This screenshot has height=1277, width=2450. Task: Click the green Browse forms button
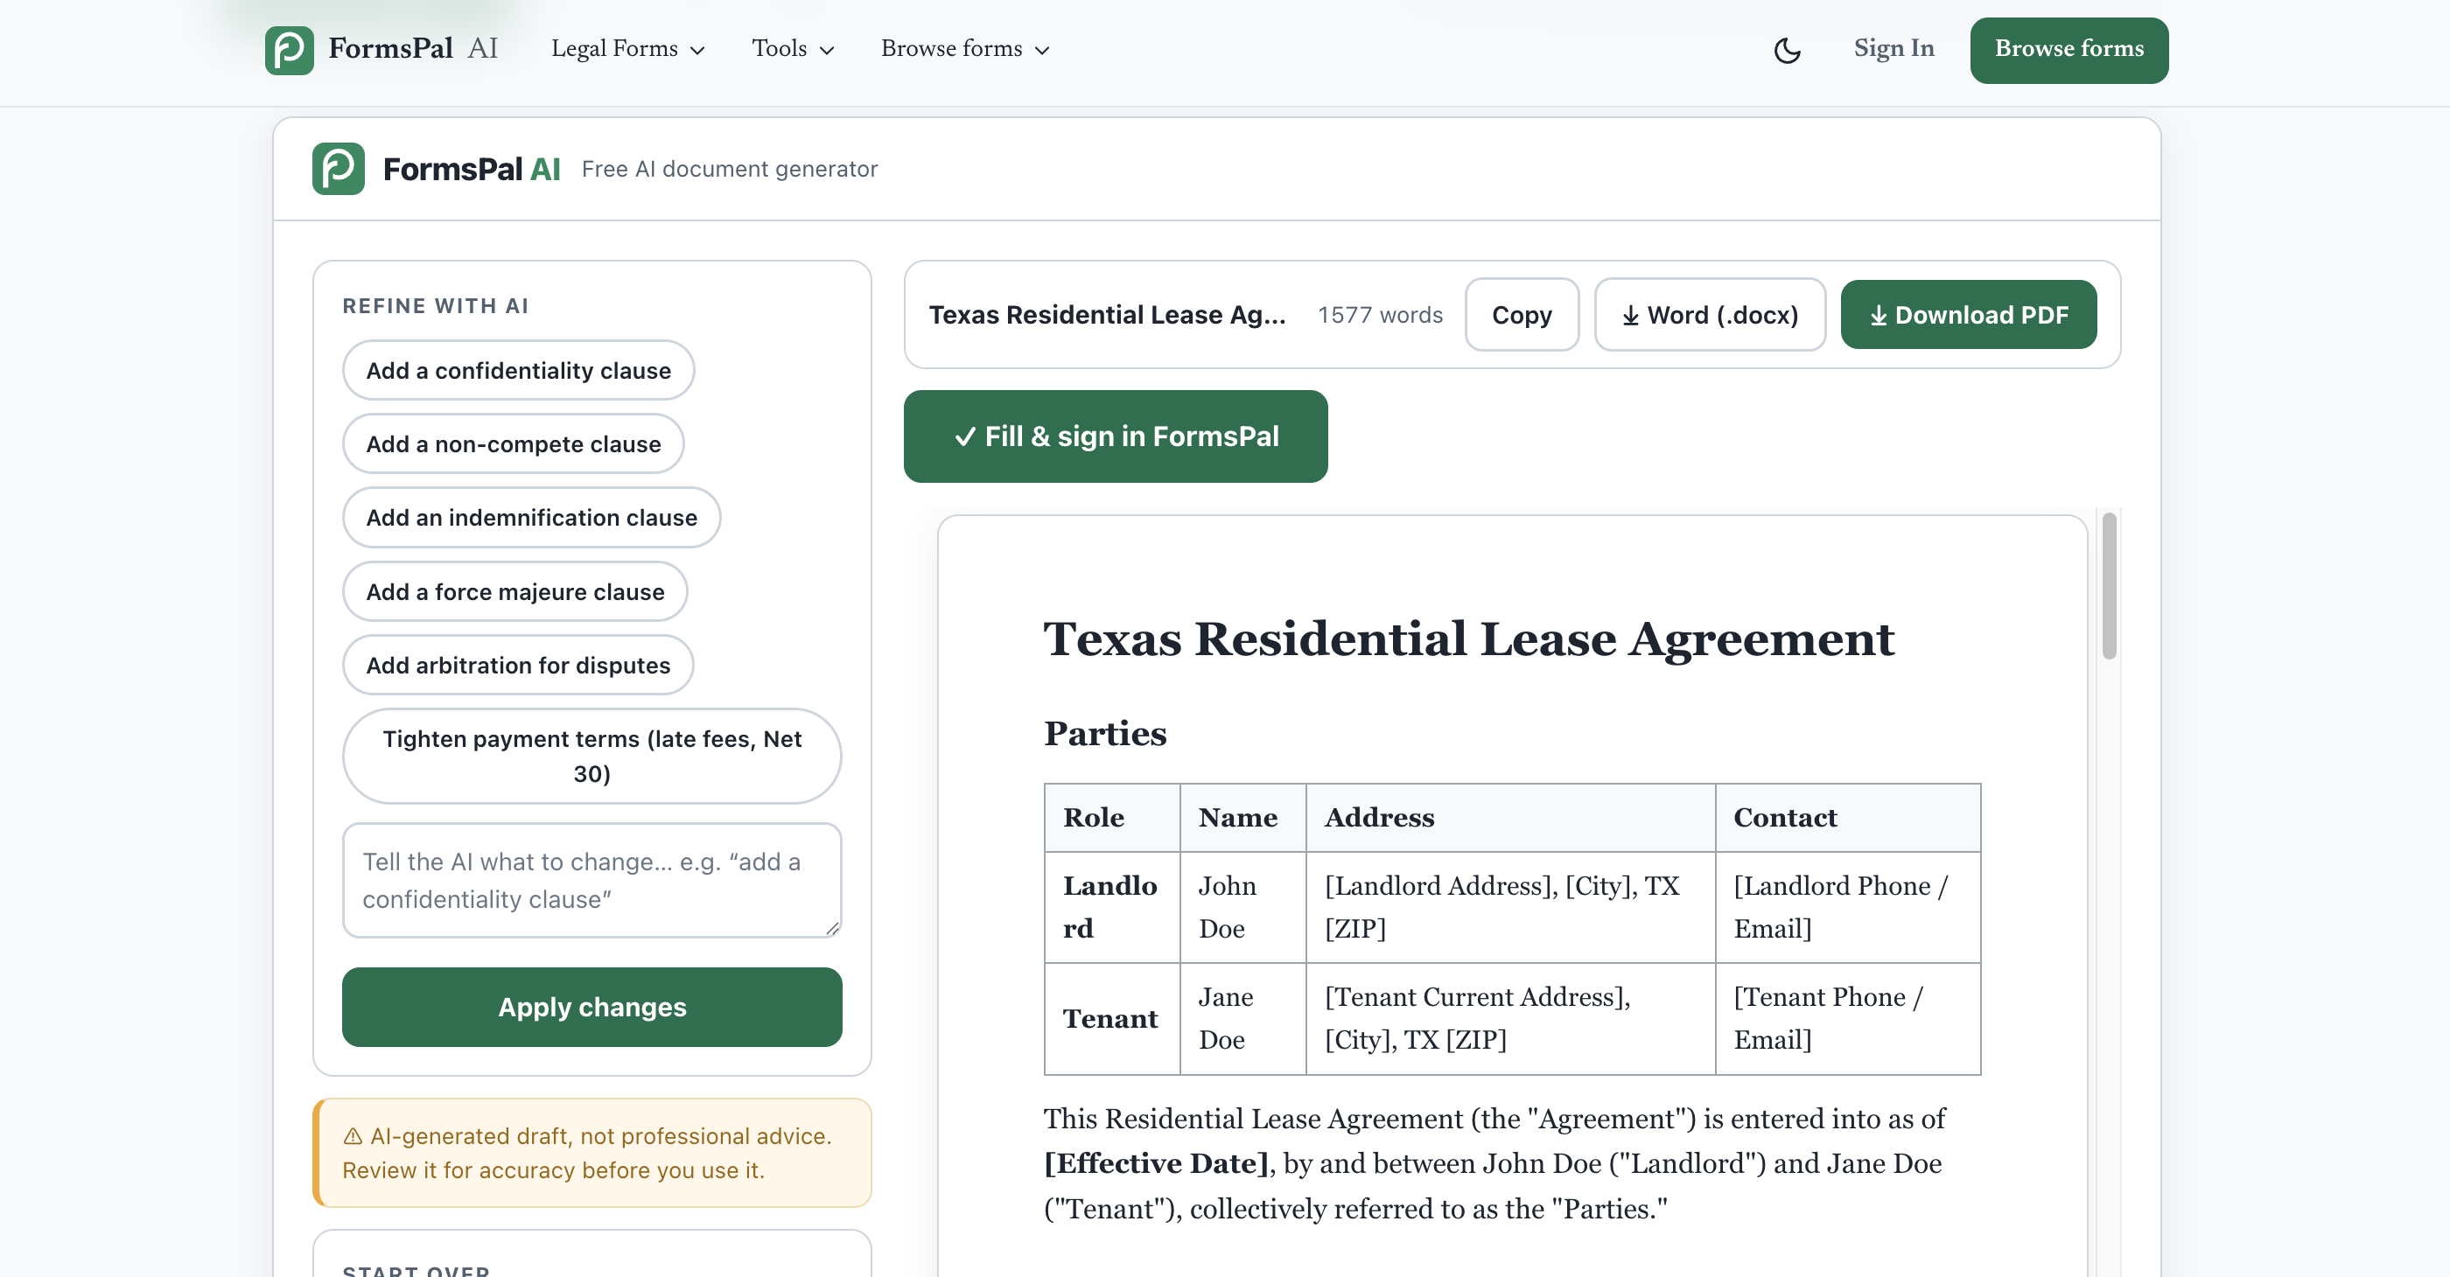2068,50
